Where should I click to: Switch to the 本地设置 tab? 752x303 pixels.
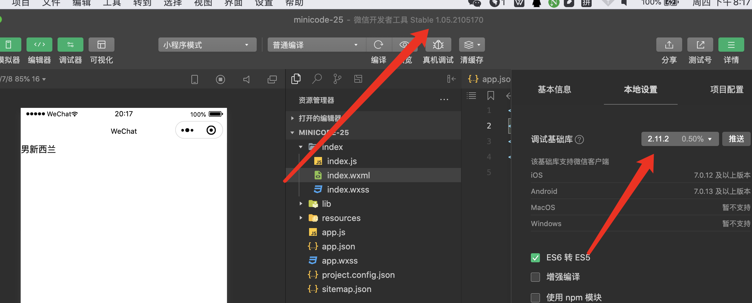click(x=641, y=89)
